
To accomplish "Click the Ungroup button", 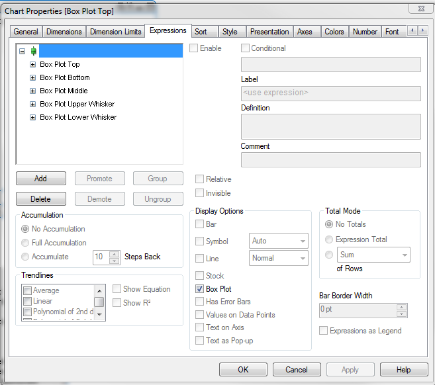I will point(158,199).
